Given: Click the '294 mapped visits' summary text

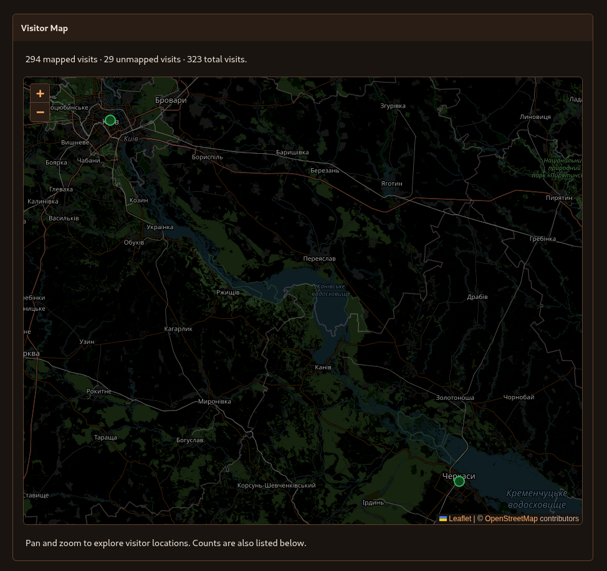Looking at the screenshot, I should tap(62, 59).
